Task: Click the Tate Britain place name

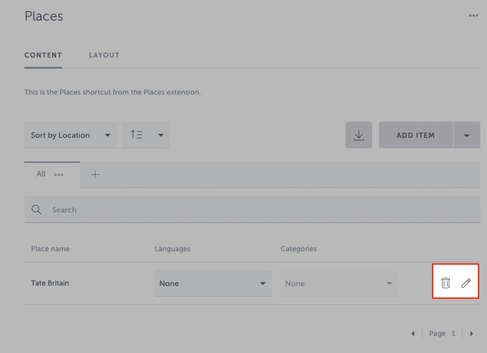Action: pyautogui.click(x=50, y=283)
